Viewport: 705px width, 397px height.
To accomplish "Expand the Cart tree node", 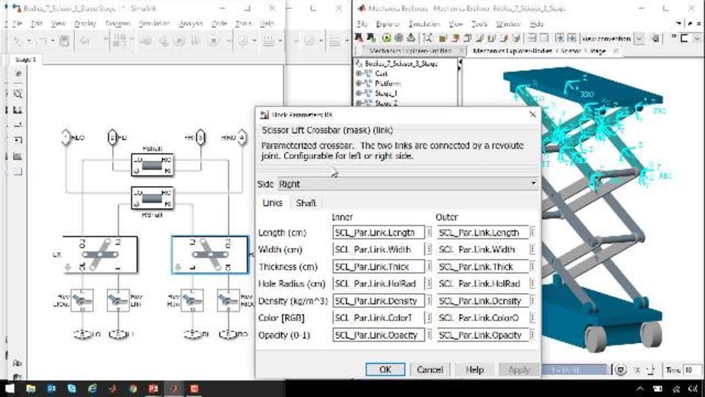I will 359,73.
